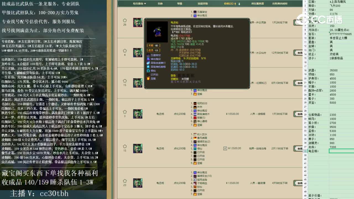Toggle the descending price sort arrow

point(239,4)
